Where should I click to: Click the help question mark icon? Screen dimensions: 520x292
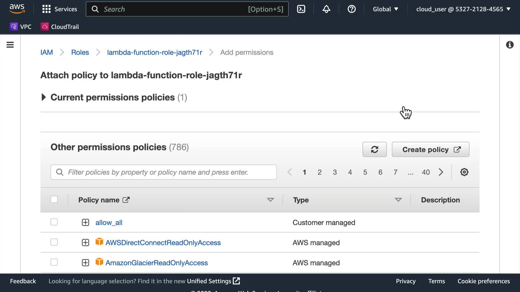point(351,9)
